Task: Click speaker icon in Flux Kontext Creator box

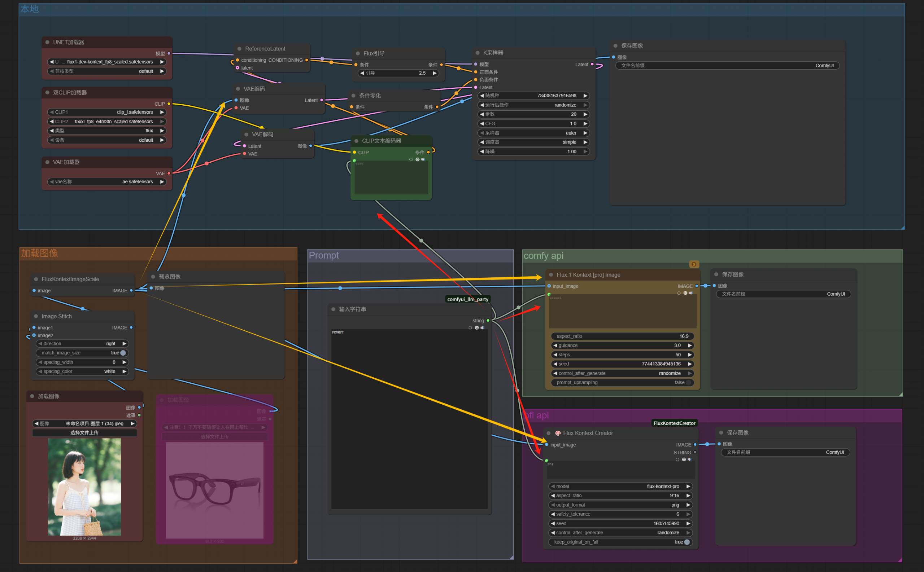Action: click(689, 459)
